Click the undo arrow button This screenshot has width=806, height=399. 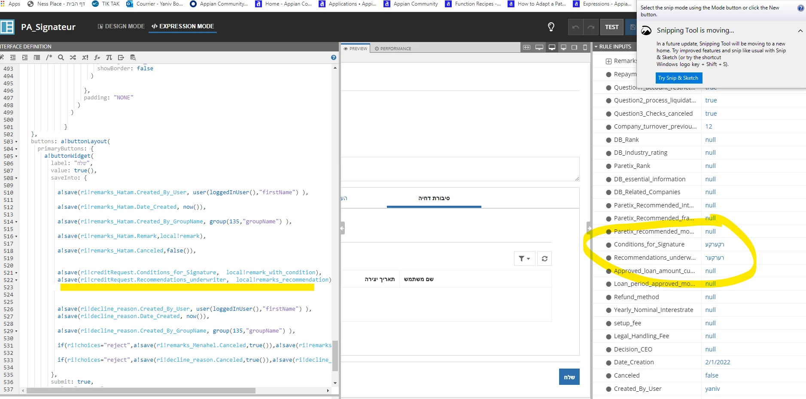(575, 27)
